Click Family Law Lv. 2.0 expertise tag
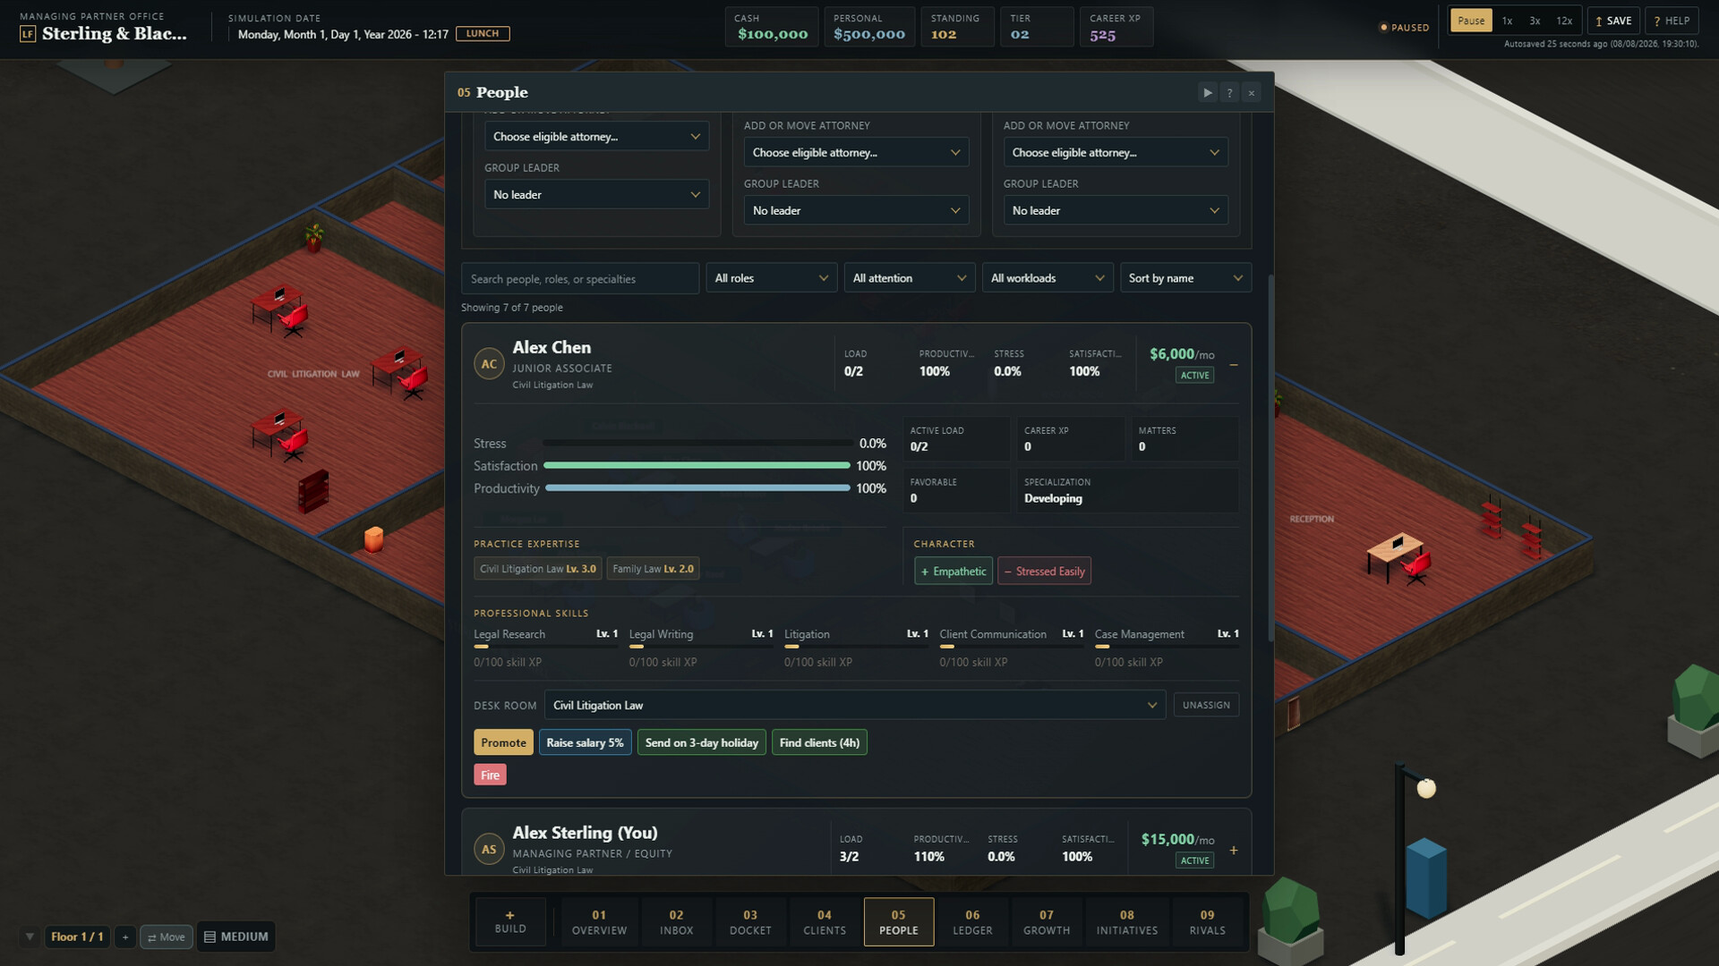 654,569
